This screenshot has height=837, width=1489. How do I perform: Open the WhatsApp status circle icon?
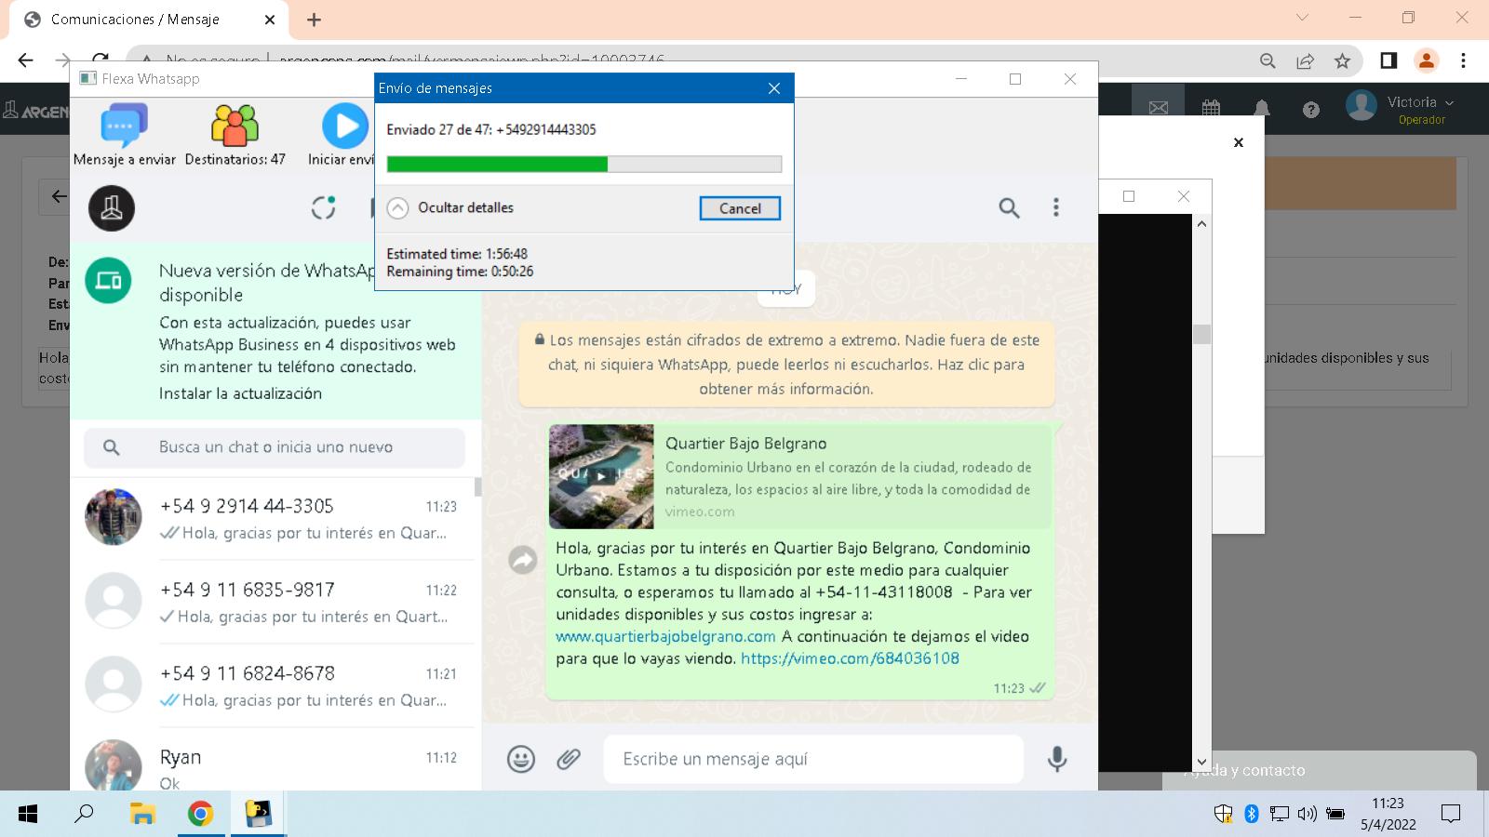[323, 207]
